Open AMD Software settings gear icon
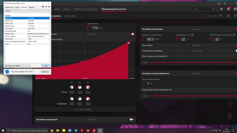The image size is (237, 133). (235, 9)
